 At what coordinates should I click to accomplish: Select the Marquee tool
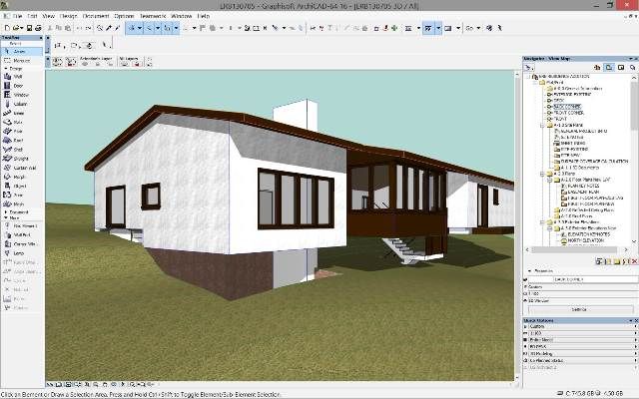[21, 61]
